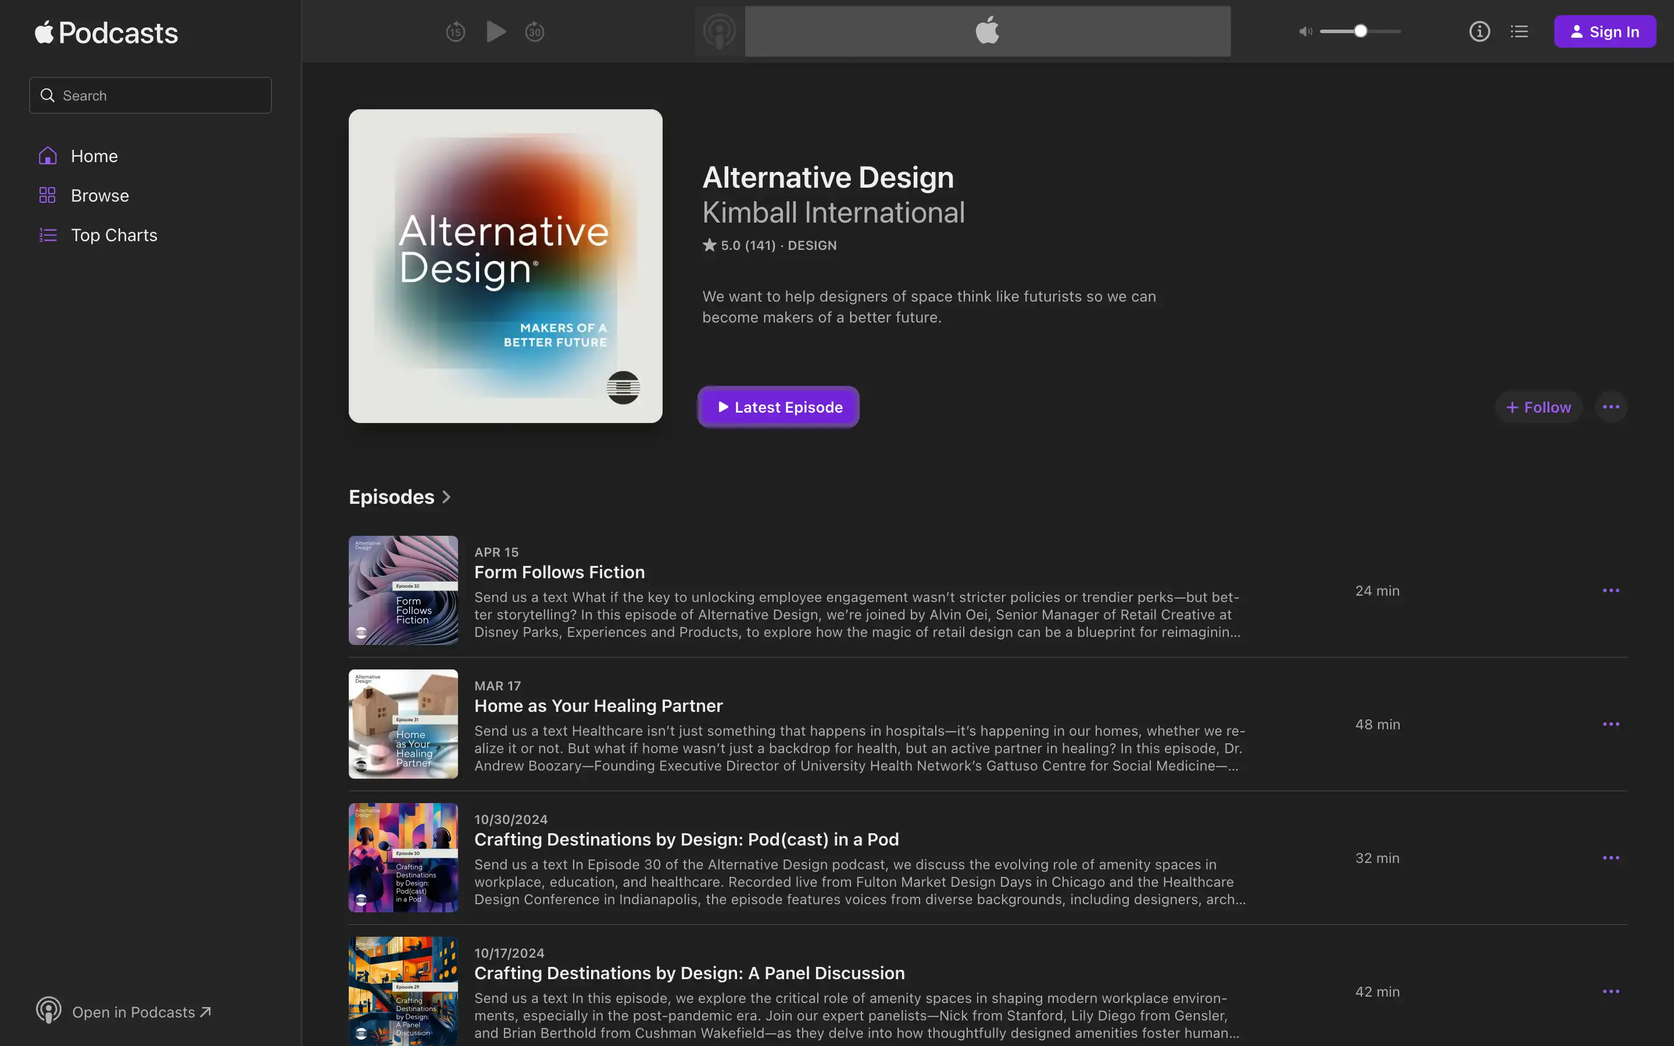Click the 10/17/2024 episode date

509,952
